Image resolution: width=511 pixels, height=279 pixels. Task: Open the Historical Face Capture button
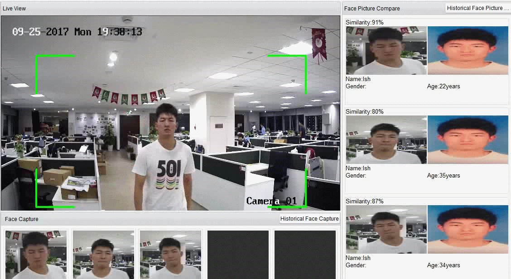click(309, 219)
